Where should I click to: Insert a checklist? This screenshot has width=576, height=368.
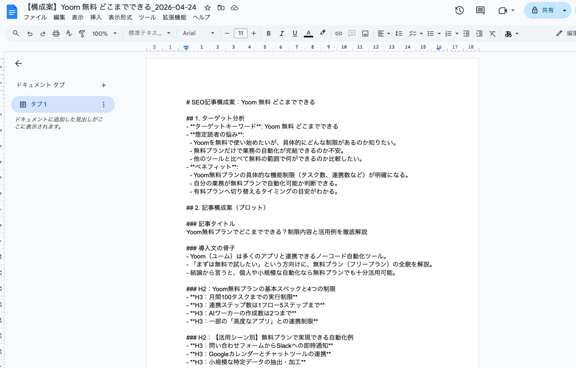pyautogui.click(x=412, y=33)
